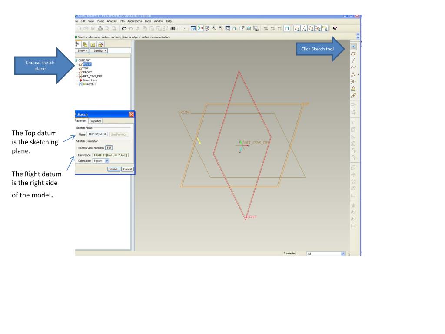This screenshot has height=334, width=445.
Task: Select the Datum Curve tool
Action: click(x=353, y=67)
